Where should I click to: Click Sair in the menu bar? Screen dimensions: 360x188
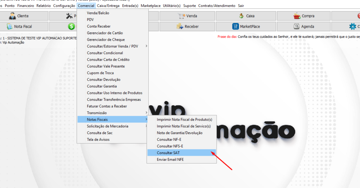tap(241, 6)
